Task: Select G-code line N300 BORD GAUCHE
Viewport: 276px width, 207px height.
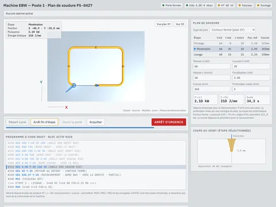Action: click(96, 163)
